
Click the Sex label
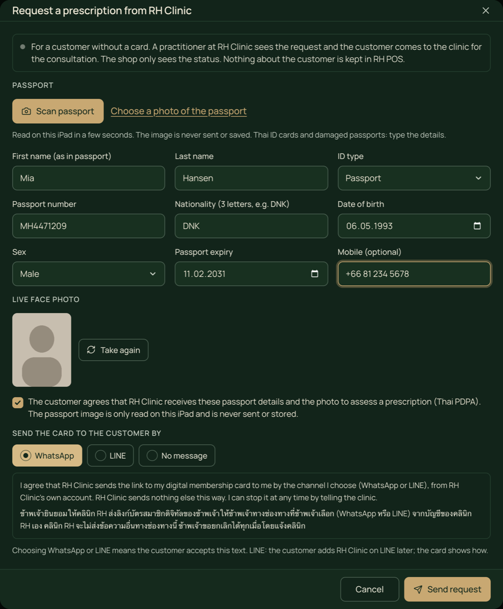19,252
